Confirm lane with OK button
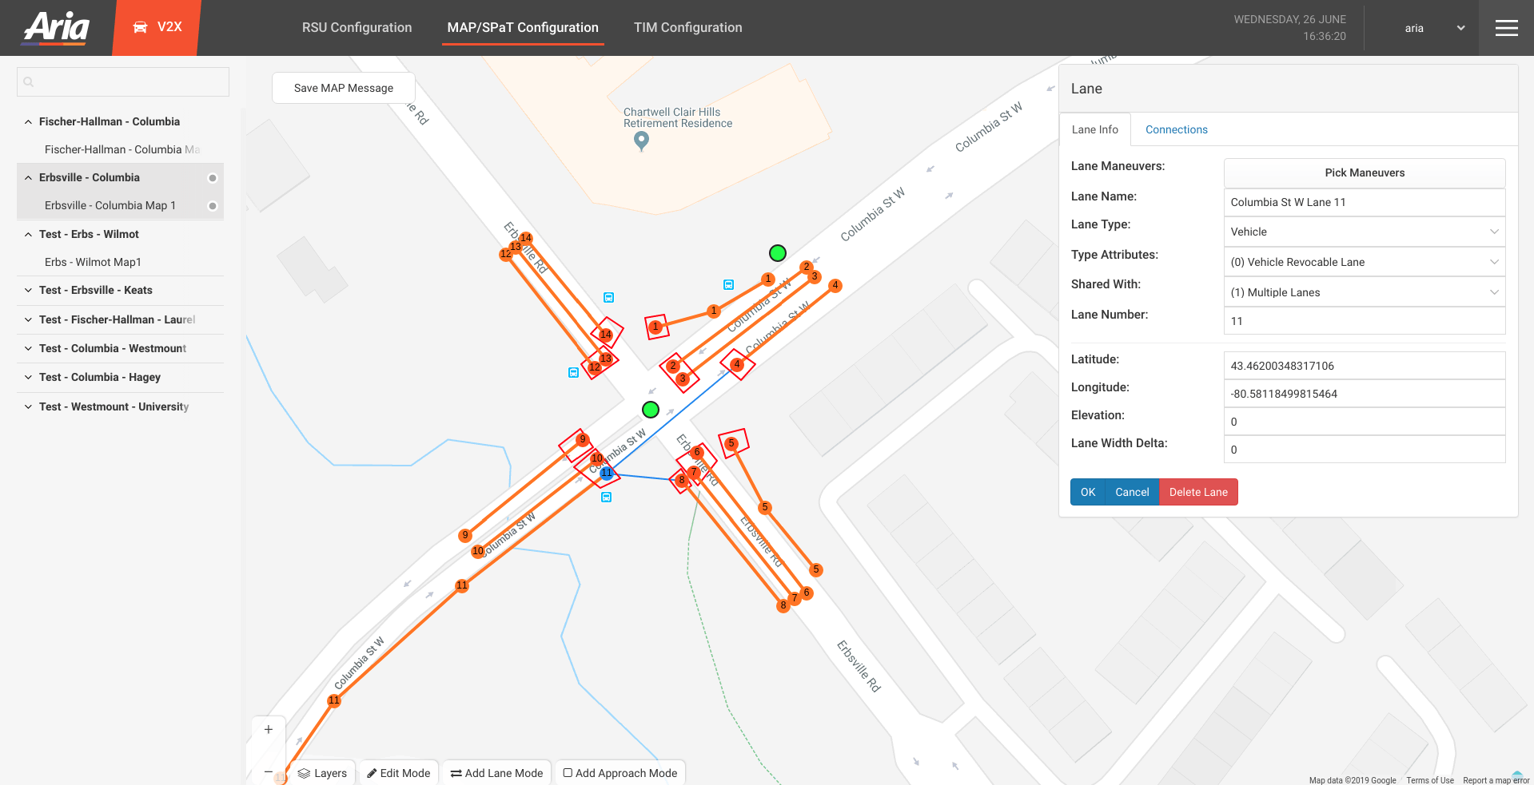This screenshot has width=1534, height=785. pyautogui.click(x=1088, y=492)
